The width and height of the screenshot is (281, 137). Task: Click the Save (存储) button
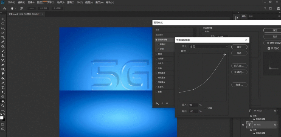click(x=239, y=72)
